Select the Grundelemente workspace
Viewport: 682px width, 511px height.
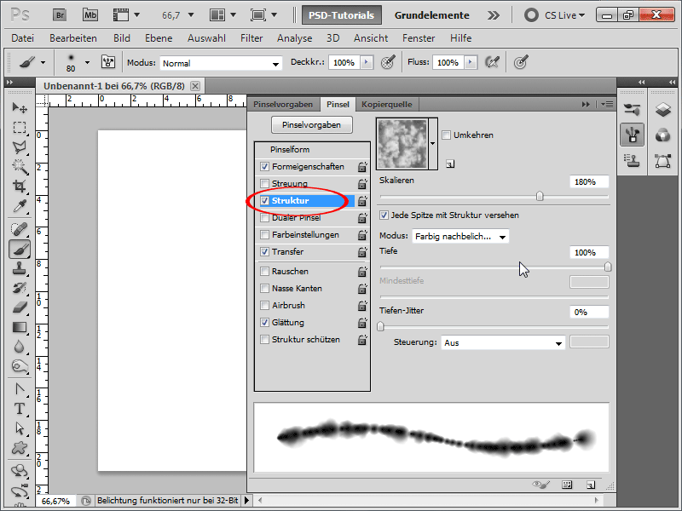[432, 15]
